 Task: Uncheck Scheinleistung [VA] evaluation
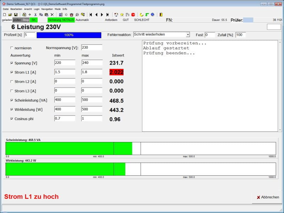coord(12,100)
